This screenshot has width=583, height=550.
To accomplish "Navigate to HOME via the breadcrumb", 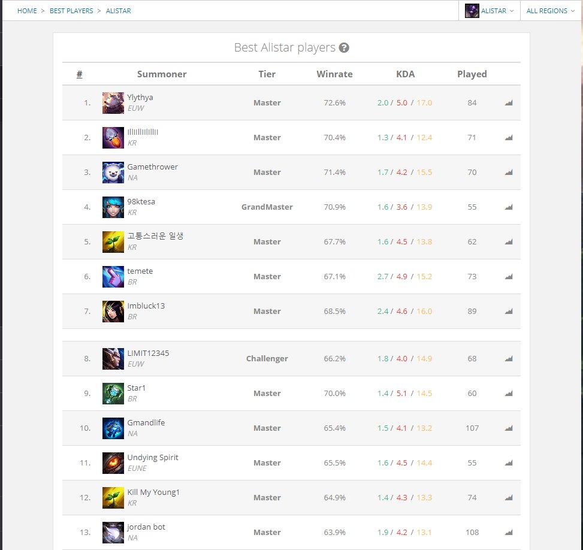I will point(27,10).
